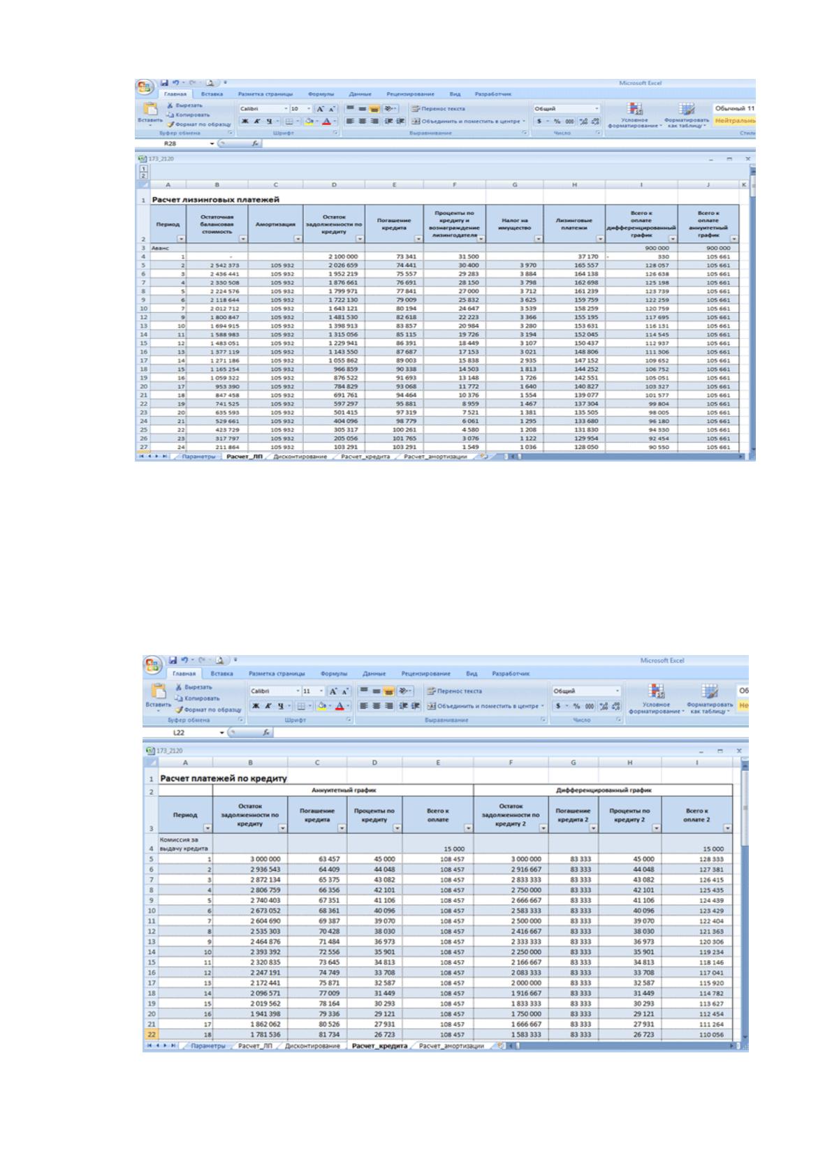Click Формат по образцу brush in credit payments window

[180, 710]
